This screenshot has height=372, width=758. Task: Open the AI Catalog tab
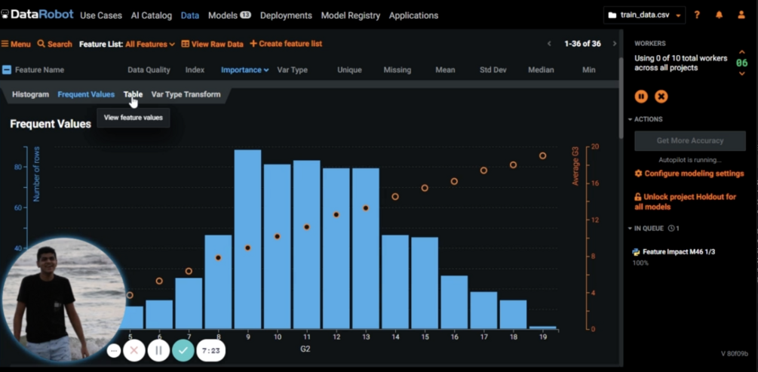152,16
